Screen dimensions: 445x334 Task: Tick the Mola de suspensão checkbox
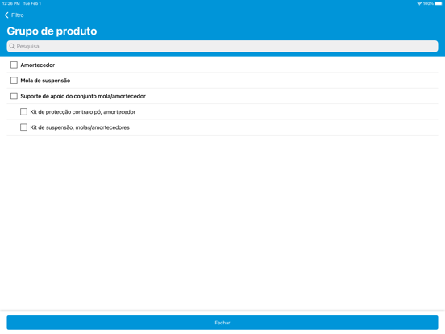click(x=14, y=81)
